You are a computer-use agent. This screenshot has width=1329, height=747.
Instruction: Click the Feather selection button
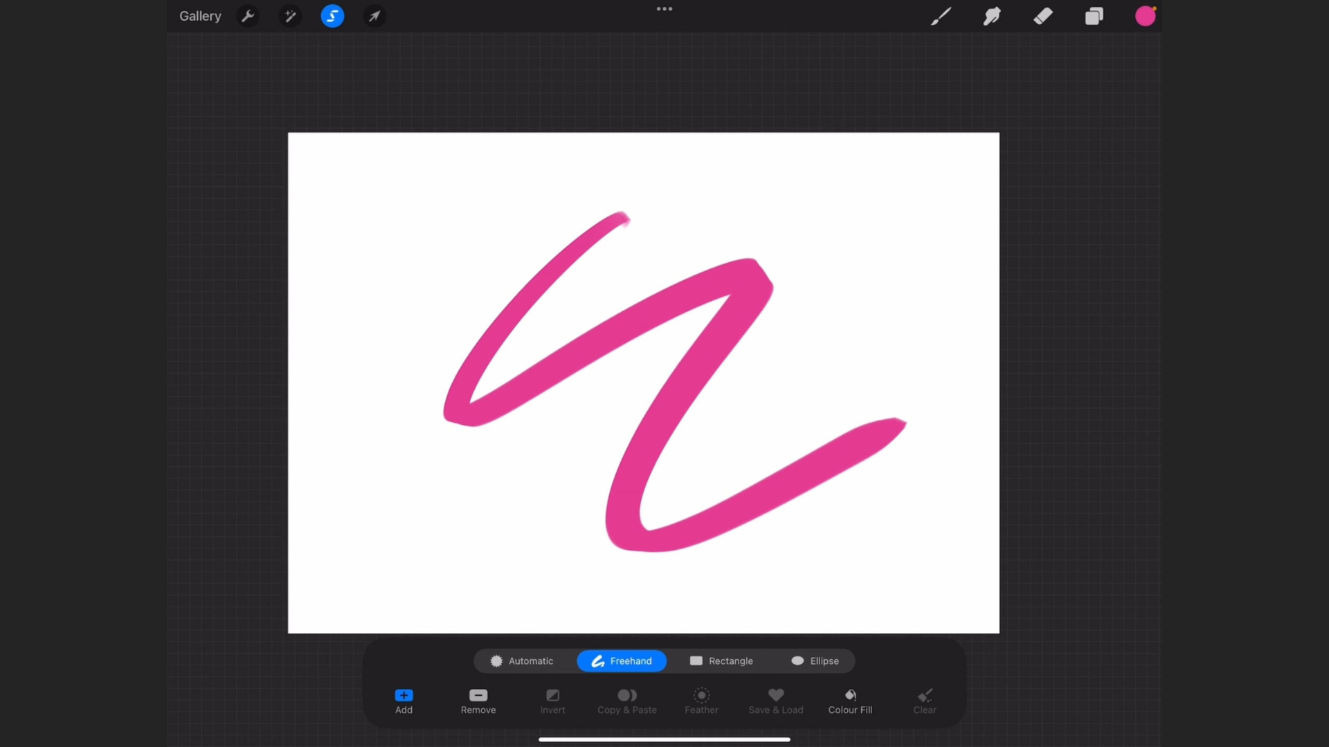pos(701,701)
